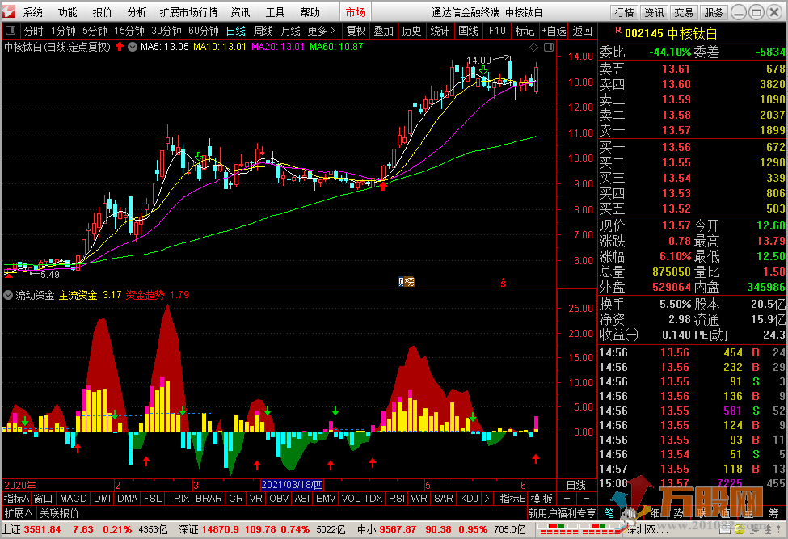788x539 pixels.
Task: Click the 日线 period label below chart
Action: [576, 485]
